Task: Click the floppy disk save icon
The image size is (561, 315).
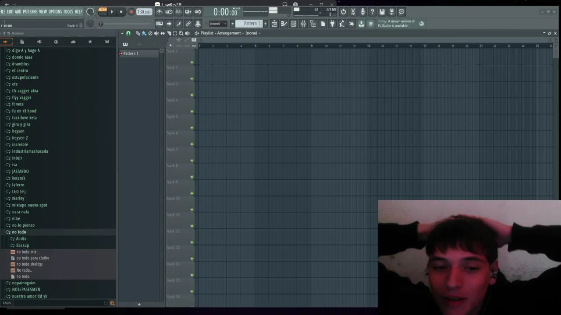Action: click(x=382, y=12)
